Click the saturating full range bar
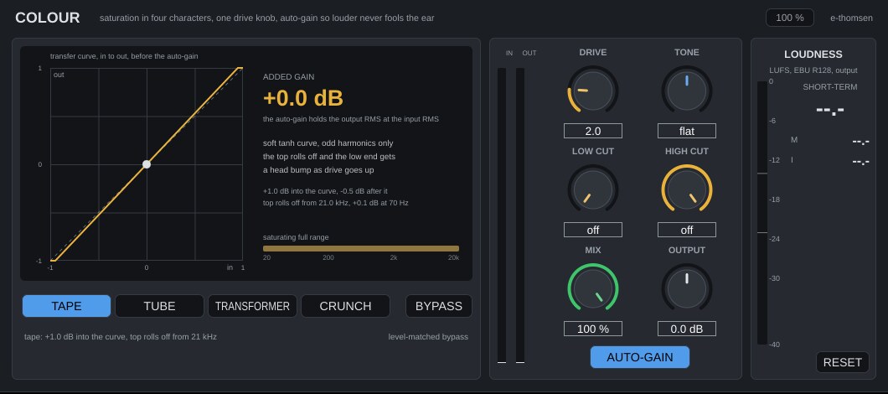The width and height of the screenshot is (888, 394). tap(361, 248)
